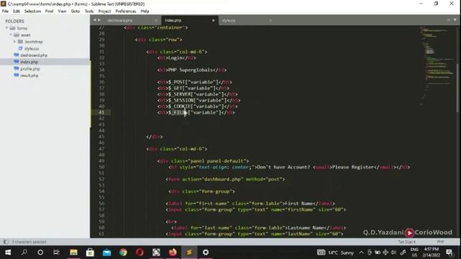
Task: Open result.php in sidebar
Action: 29,76
